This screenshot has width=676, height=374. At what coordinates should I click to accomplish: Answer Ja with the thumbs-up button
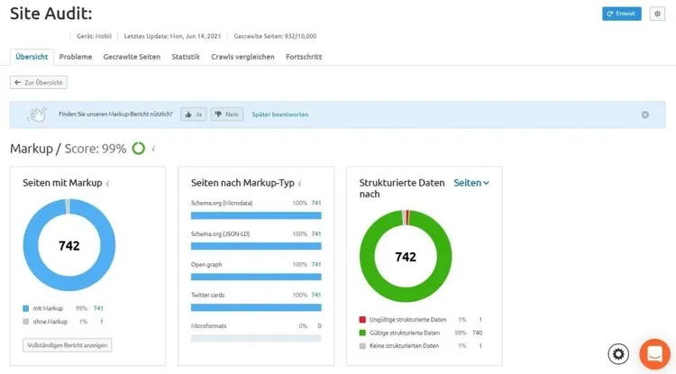(194, 114)
